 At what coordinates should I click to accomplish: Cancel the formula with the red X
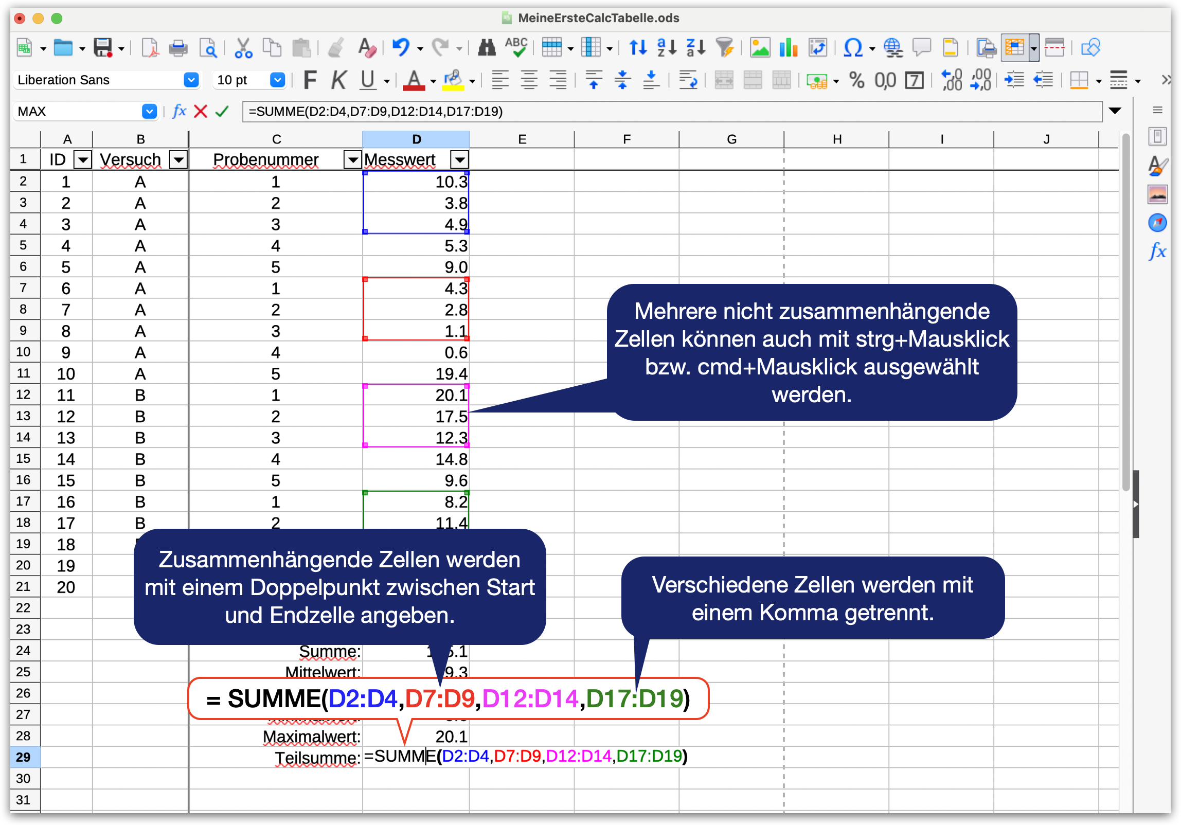[x=201, y=111]
